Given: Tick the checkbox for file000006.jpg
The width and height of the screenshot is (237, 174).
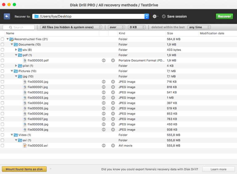Looking at the screenshot, I should click(2, 114).
